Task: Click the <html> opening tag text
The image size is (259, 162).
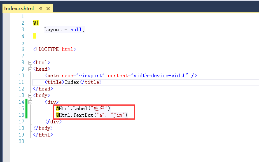Action: click(42, 62)
